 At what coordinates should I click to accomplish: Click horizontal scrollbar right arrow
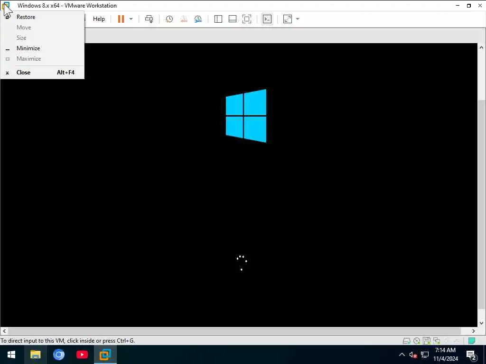[x=474, y=331]
